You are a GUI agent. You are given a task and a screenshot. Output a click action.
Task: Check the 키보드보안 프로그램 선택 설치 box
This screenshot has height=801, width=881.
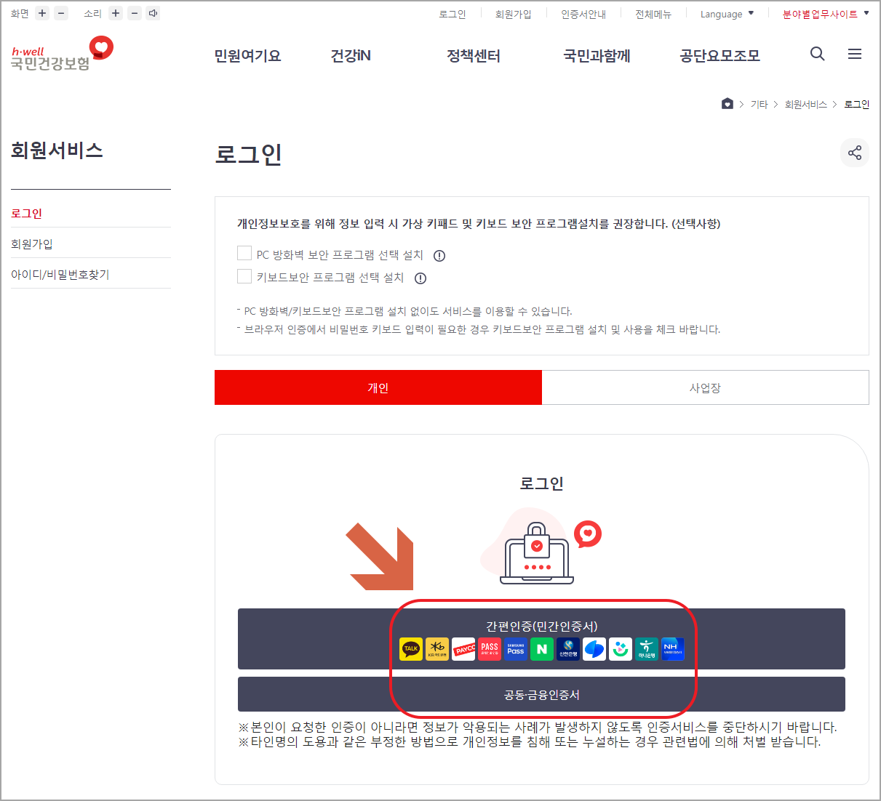[x=244, y=276]
